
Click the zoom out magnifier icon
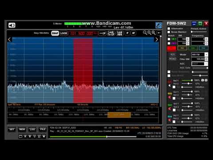(x=145, y=33)
